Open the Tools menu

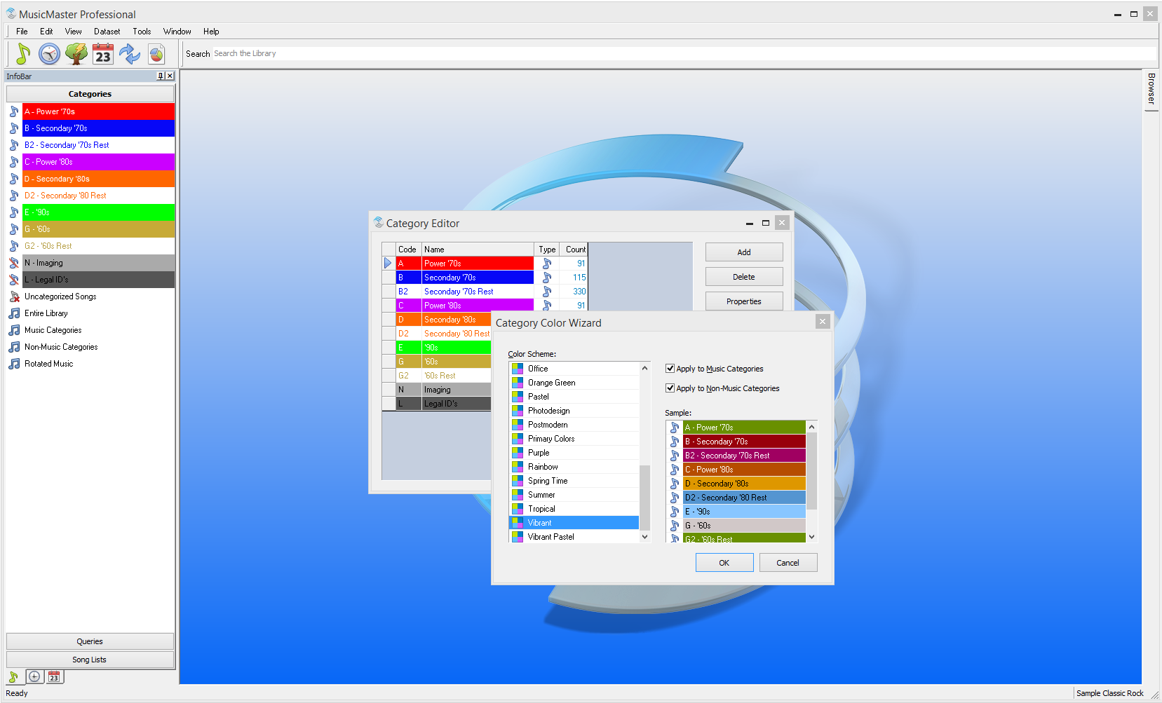click(x=142, y=32)
